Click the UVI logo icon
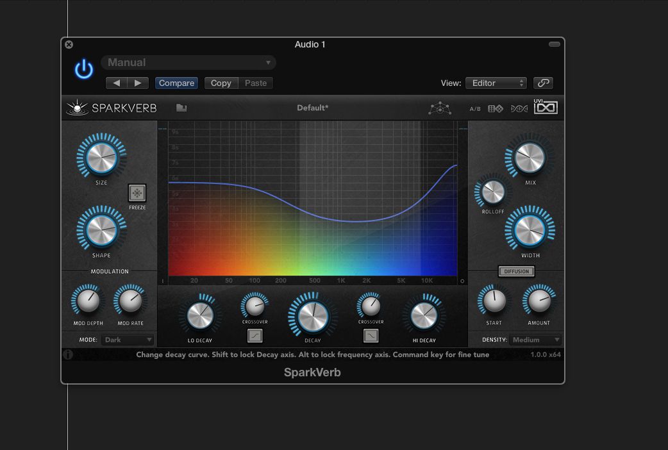Screen dimensions: 668x450 click(546, 106)
